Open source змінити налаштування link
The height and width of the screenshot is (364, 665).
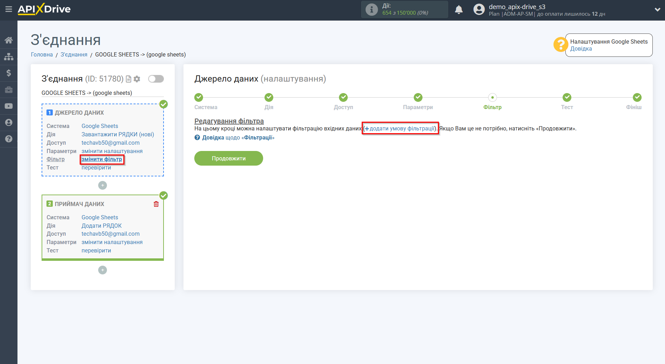[112, 151]
